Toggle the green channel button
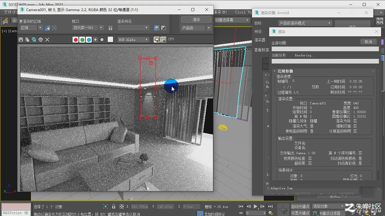385x216 pixels. point(82,40)
